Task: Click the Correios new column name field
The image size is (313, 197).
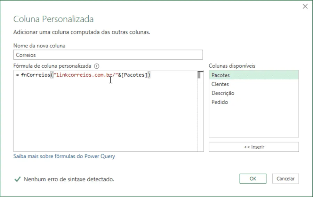Action: pos(108,55)
